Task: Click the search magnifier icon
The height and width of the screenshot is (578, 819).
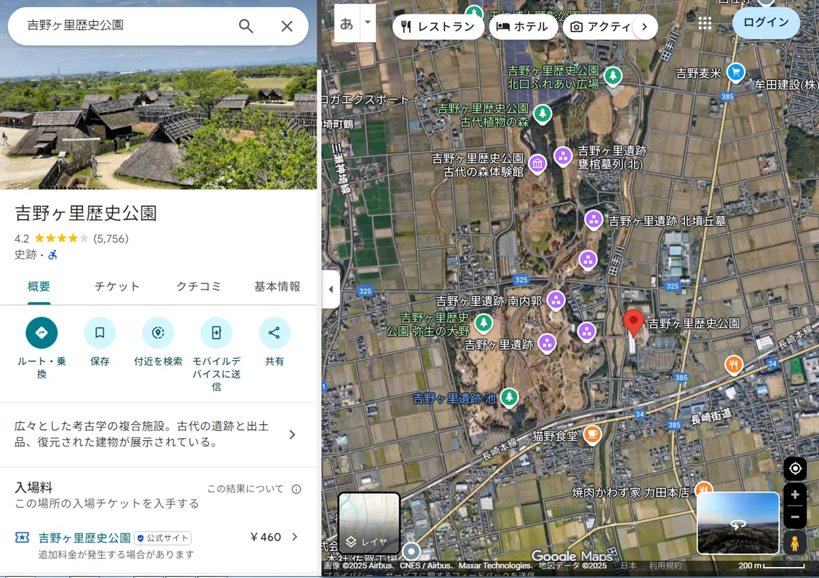Action: tap(246, 26)
